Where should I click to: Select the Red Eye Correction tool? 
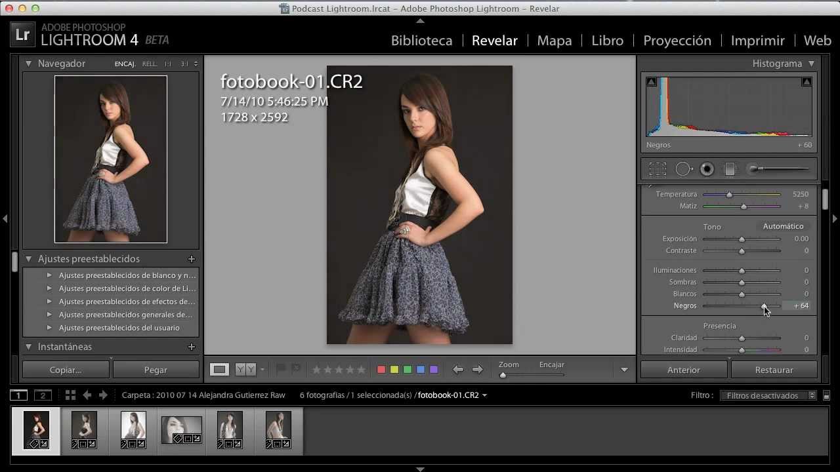[707, 169]
